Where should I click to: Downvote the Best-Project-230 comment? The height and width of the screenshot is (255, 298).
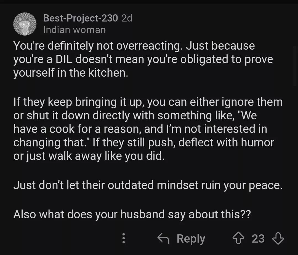tap(278, 238)
